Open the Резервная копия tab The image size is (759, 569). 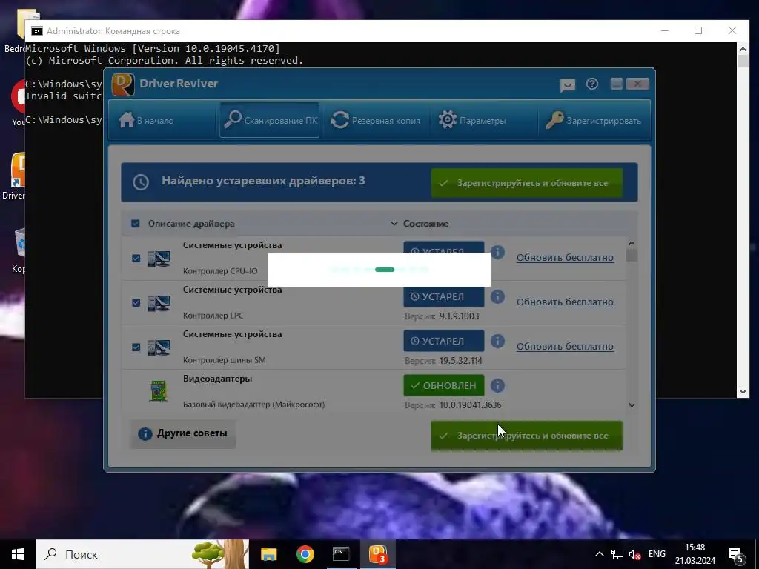[x=376, y=121]
